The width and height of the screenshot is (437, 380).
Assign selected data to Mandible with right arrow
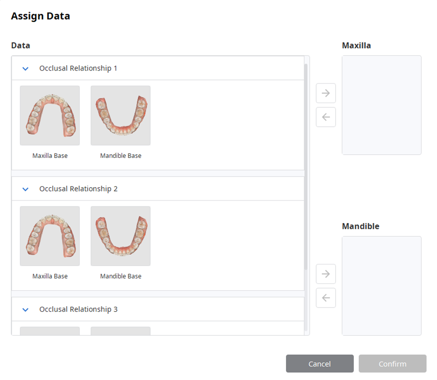[325, 274]
